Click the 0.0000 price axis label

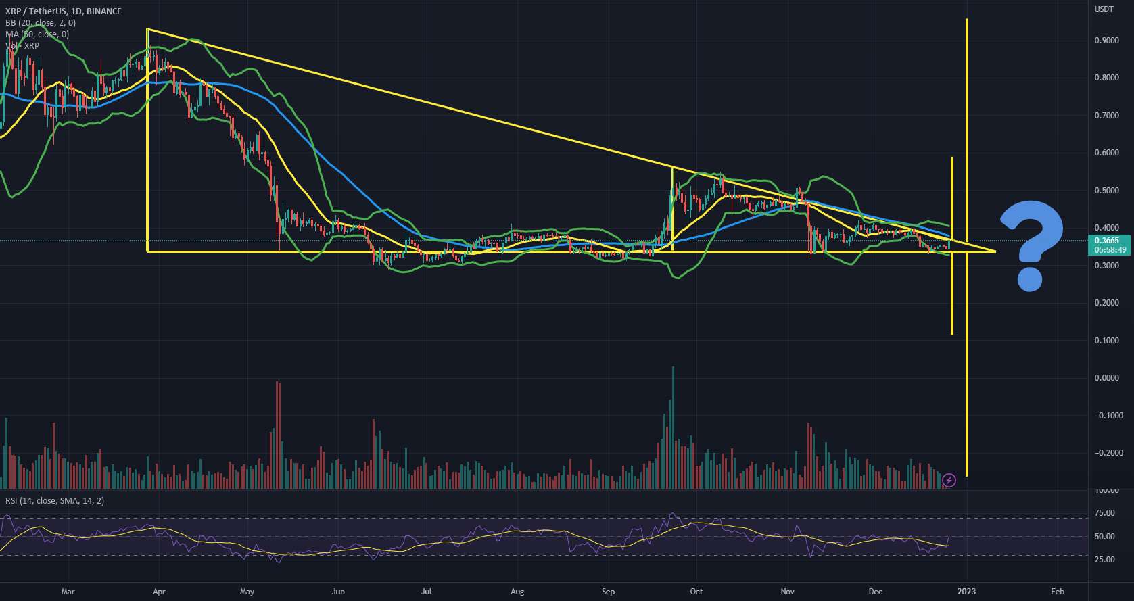click(1106, 378)
